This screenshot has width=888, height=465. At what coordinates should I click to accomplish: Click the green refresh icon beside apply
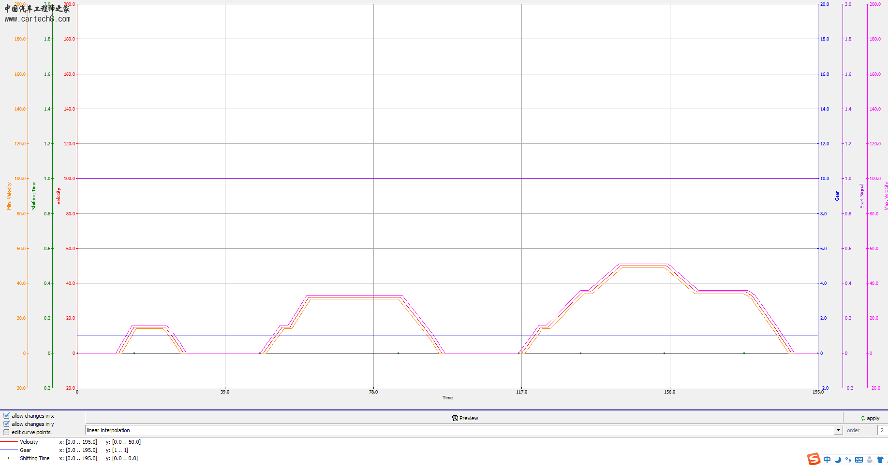pyautogui.click(x=863, y=418)
